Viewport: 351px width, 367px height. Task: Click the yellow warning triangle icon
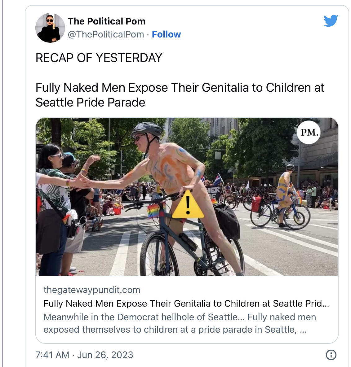pos(188,205)
